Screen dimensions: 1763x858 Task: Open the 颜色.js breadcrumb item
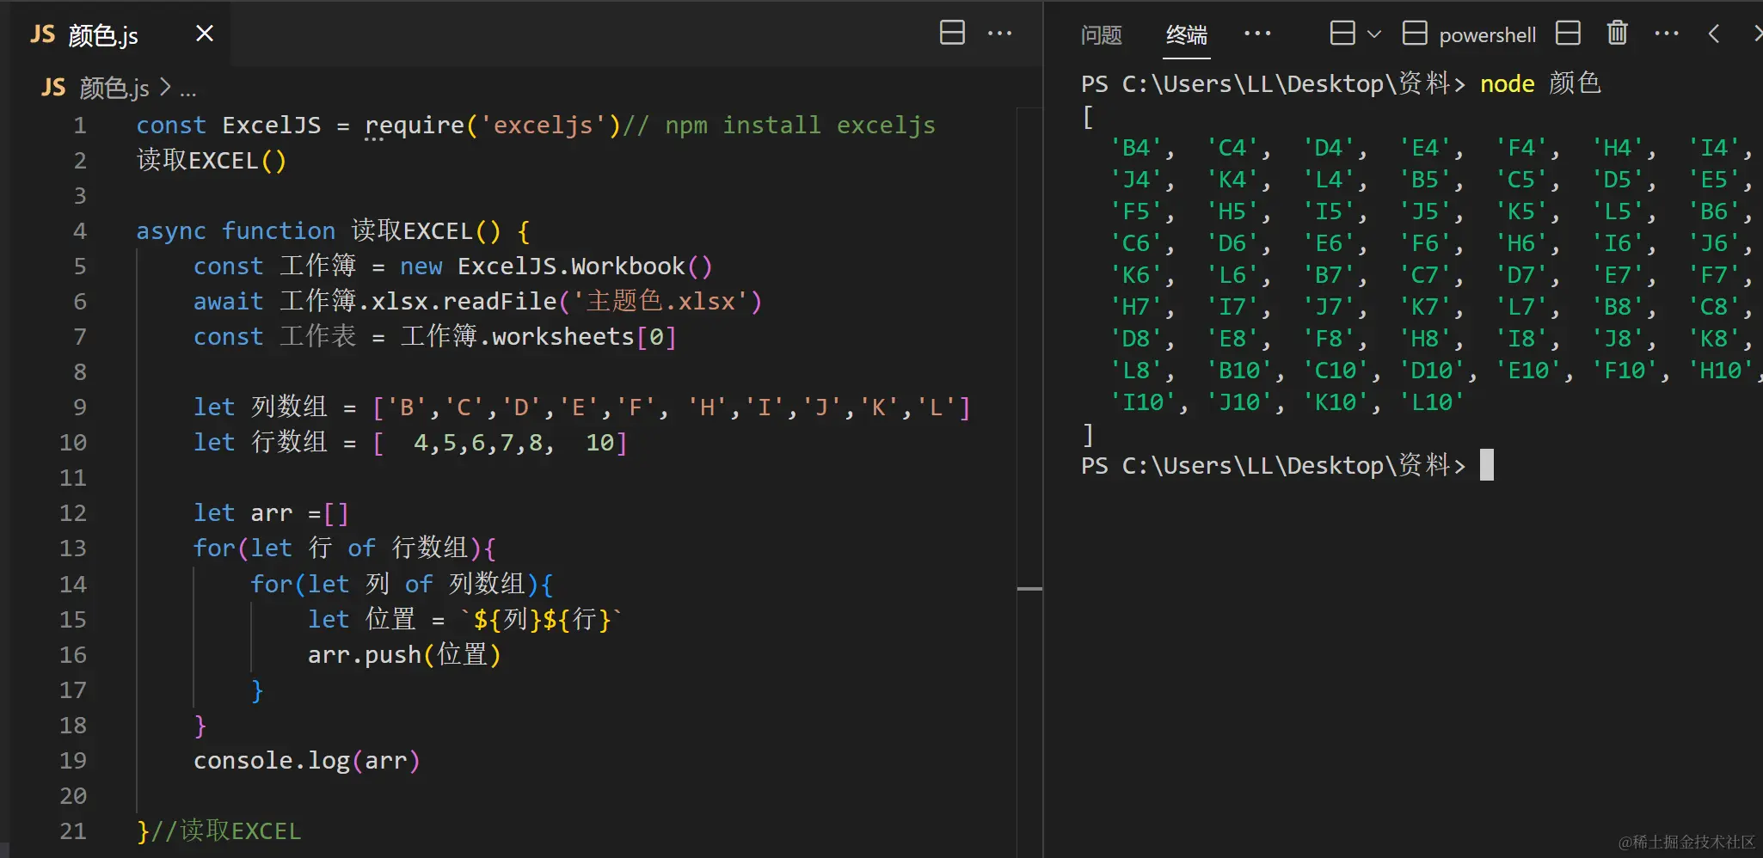pyautogui.click(x=114, y=87)
